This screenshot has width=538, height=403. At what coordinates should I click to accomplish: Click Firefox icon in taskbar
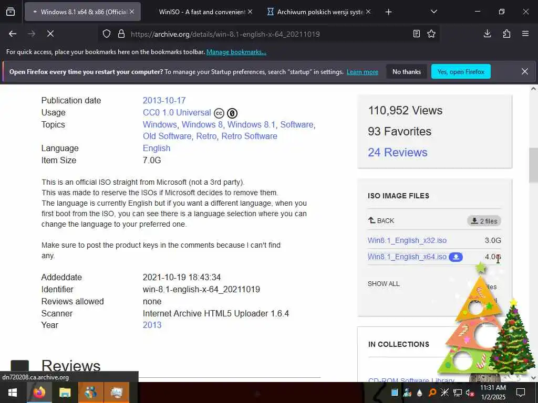pyautogui.click(x=39, y=393)
